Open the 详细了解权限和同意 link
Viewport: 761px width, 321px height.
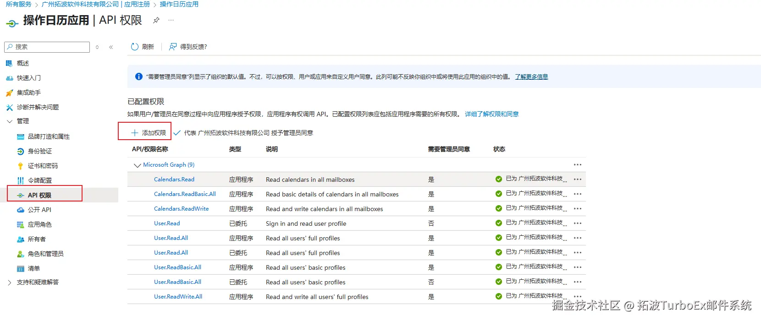click(x=492, y=114)
